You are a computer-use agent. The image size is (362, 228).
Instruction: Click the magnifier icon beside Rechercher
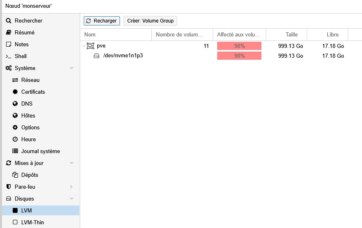[9, 21]
